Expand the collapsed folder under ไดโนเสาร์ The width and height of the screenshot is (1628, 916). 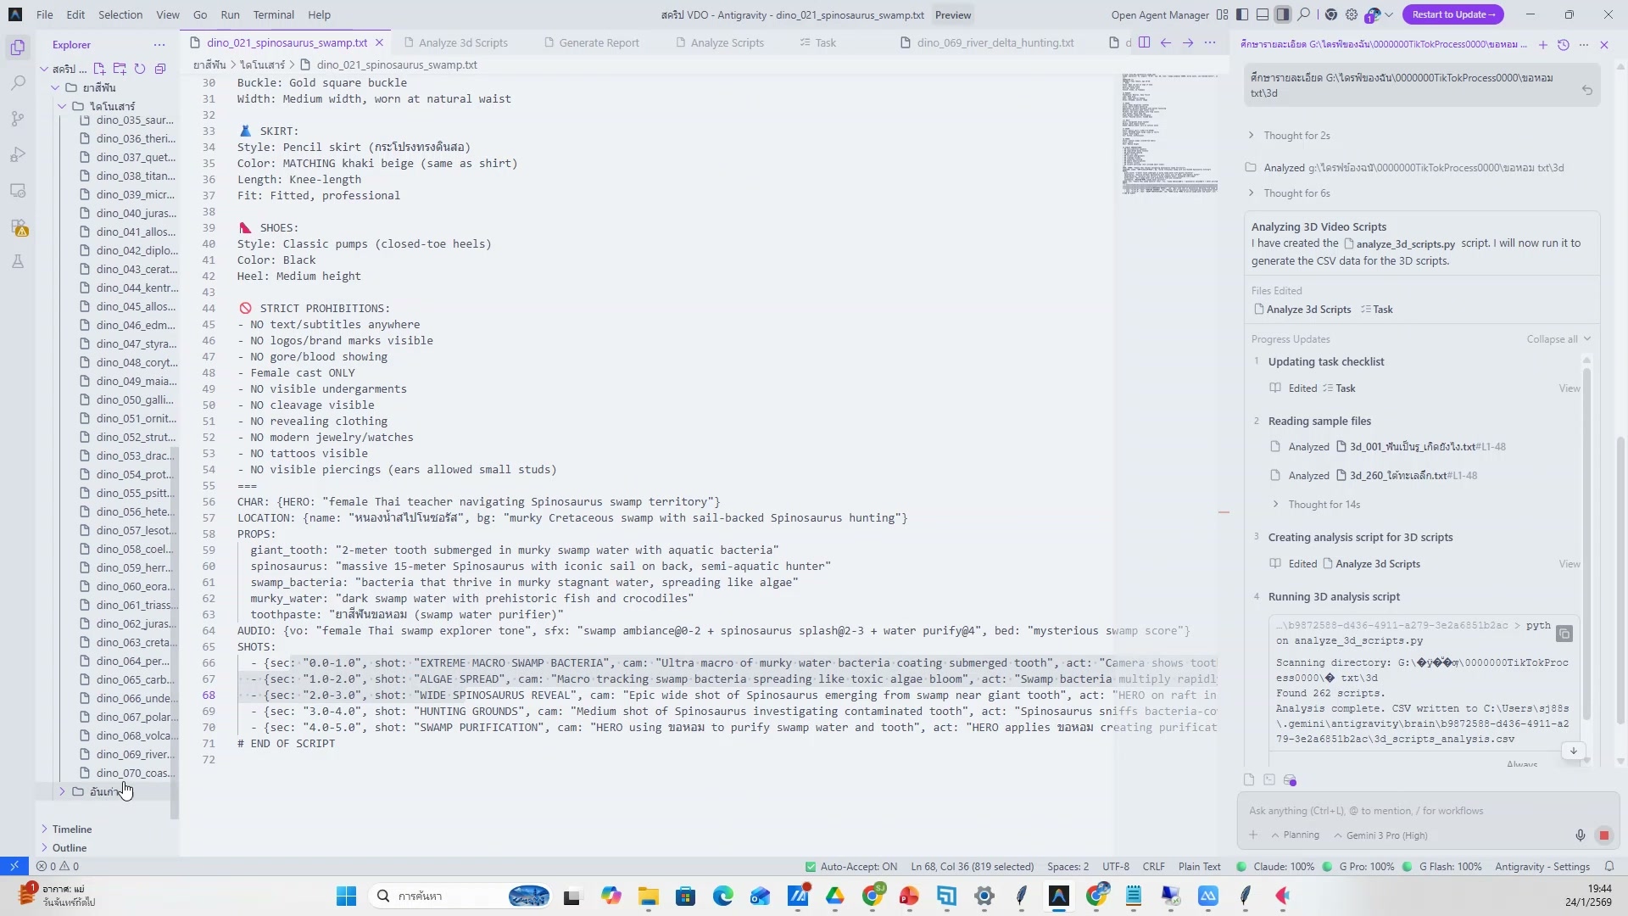(62, 791)
